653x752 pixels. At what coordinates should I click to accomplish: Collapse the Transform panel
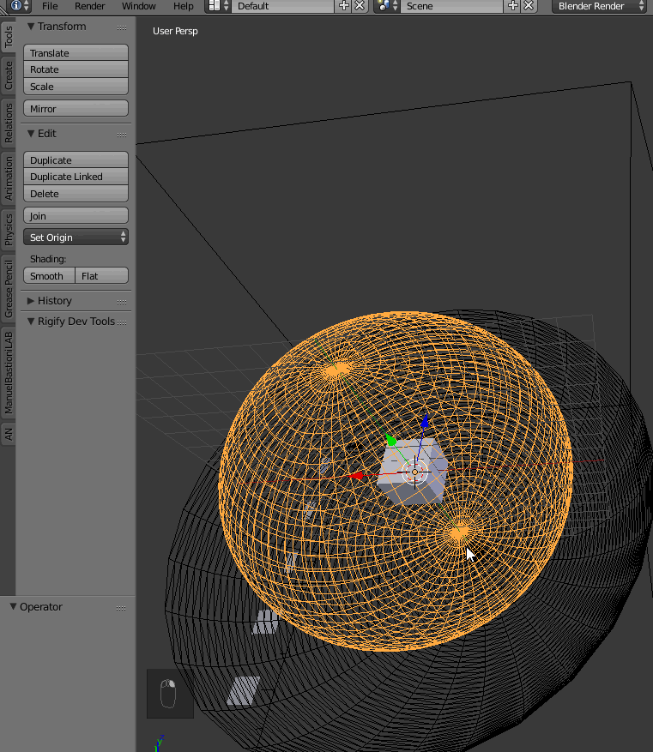point(31,27)
